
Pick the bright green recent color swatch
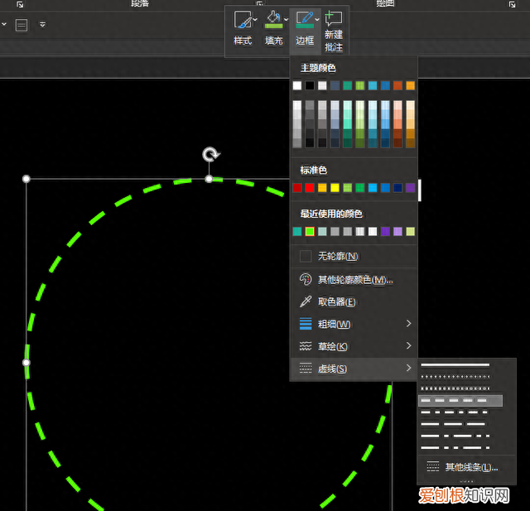(x=310, y=232)
